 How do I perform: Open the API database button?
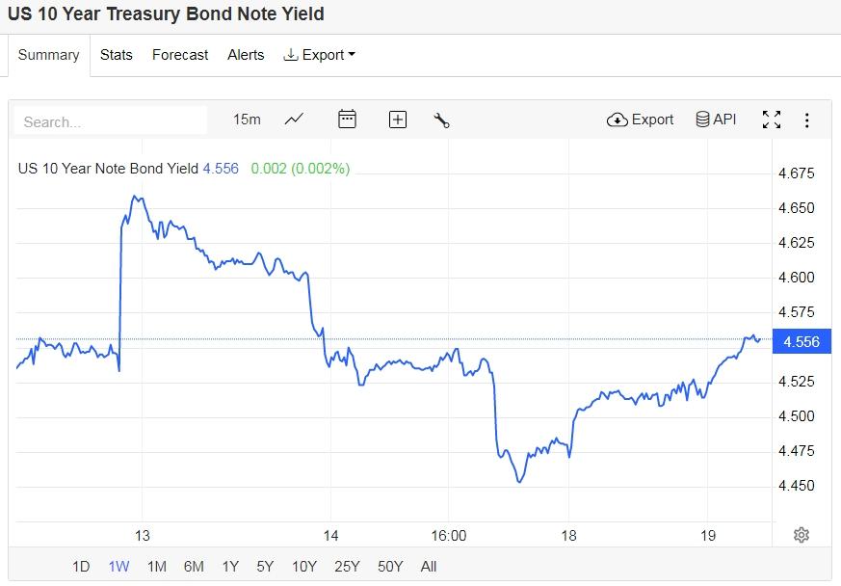[x=716, y=120]
